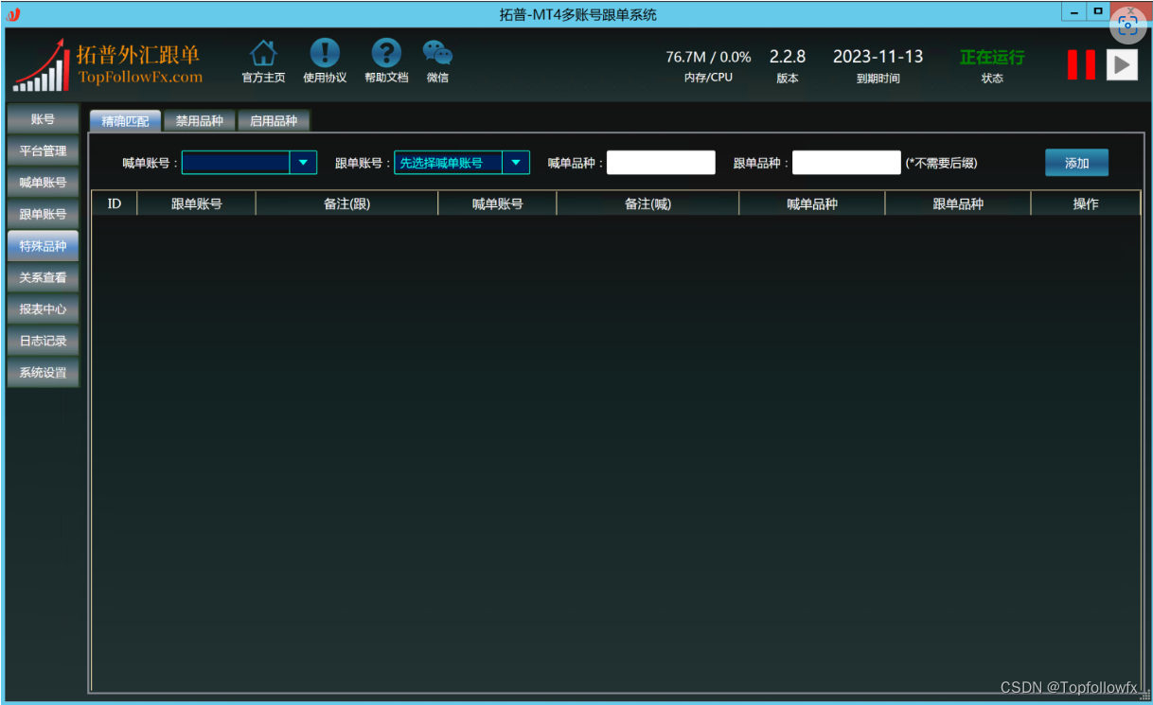
Task: Open the 账号 sidebar section
Action: pos(43,119)
